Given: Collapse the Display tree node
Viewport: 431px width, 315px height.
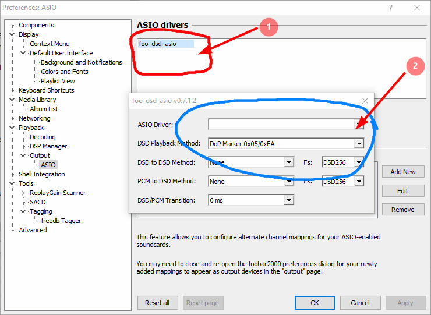Looking at the screenshot, I should coord(12,34).
